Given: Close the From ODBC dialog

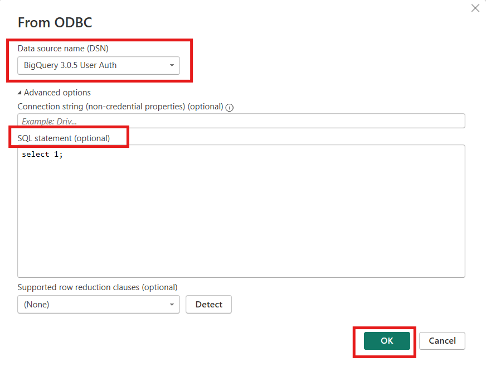Looking at the screenshot, I should [x=475, y=8].
